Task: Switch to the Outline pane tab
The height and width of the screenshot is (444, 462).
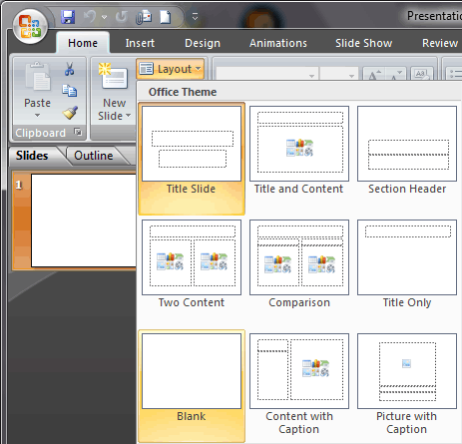Action: pos(94,156)
